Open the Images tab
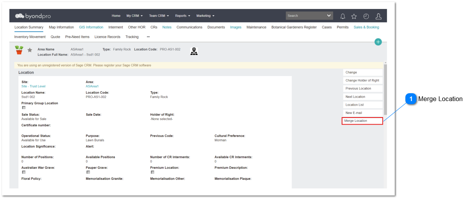The height and width of the screenshot is (199, 469). (x=236, y=27)
